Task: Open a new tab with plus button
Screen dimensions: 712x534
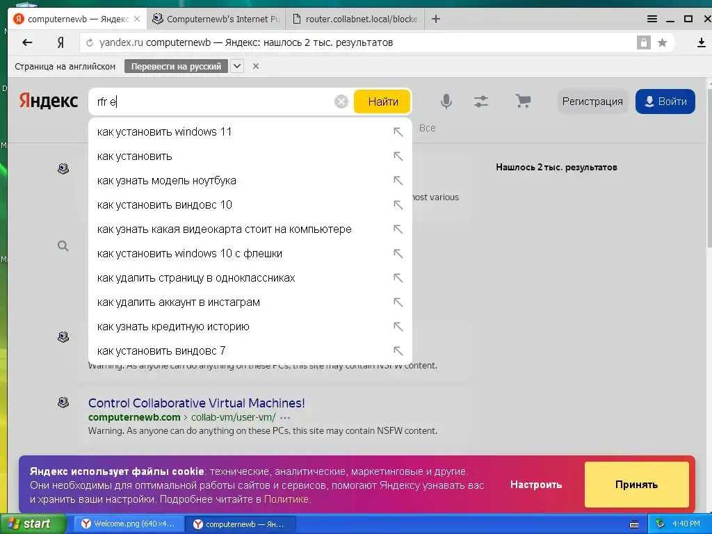Action: pos(435,19)
